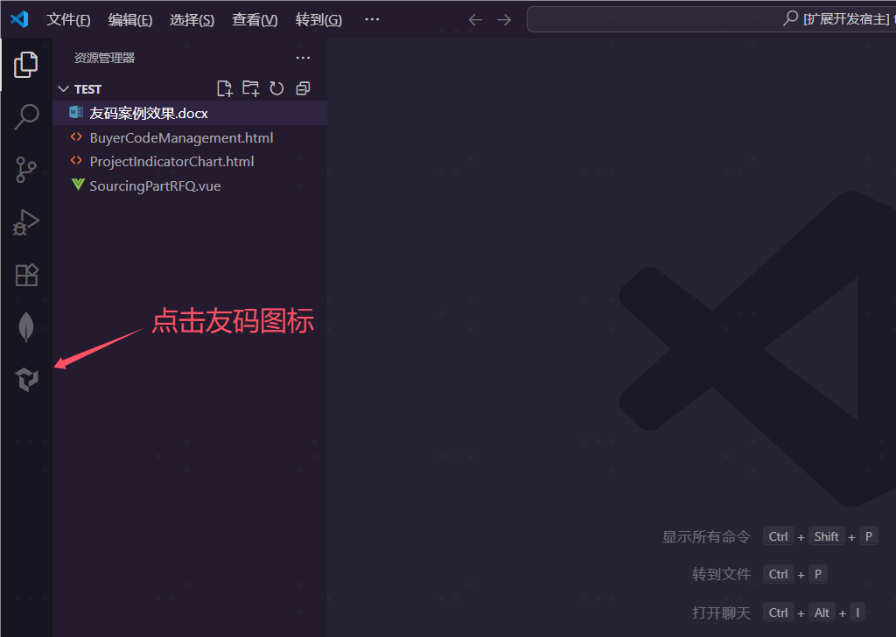Image resolution: width=896 pixels, height=637 pixels.
Task: Open the Explorer view in activity bar
Action: click(x=26, y=64)
